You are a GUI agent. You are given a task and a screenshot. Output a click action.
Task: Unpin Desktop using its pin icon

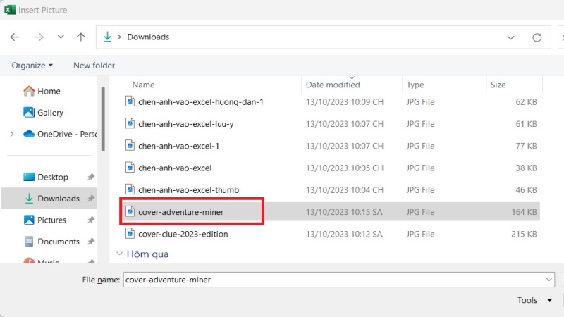click(91, 177)
